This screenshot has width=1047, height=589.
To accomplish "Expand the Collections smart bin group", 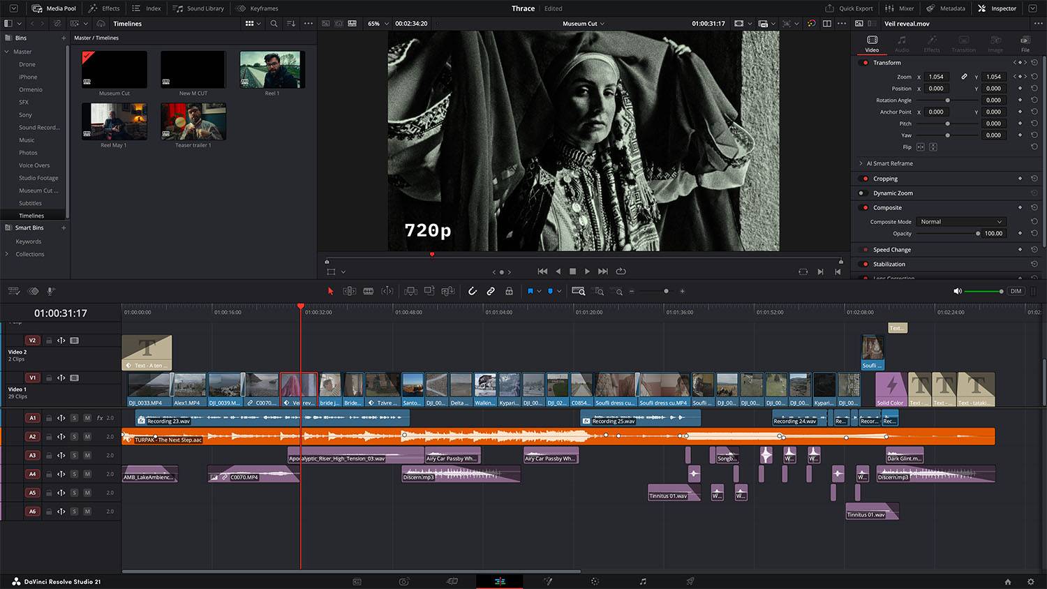I will (7, 254).
